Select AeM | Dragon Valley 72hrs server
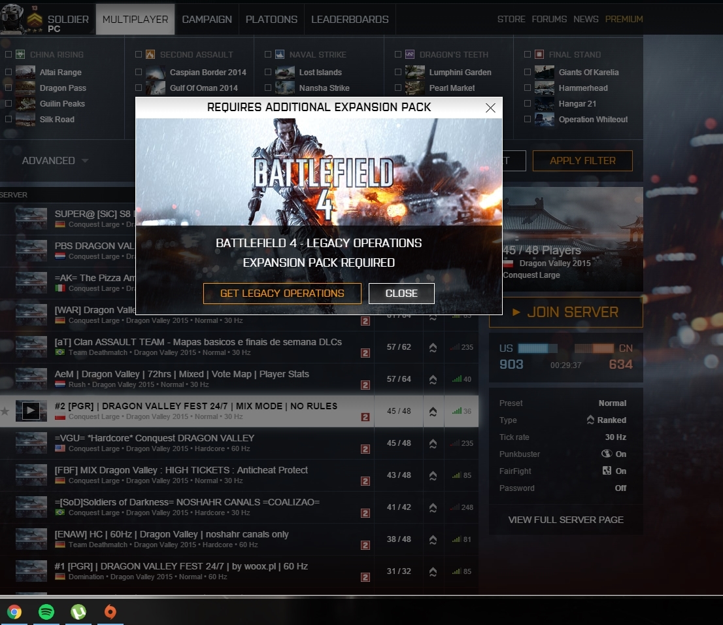This screenshot has width=723, height=625. 239,379
